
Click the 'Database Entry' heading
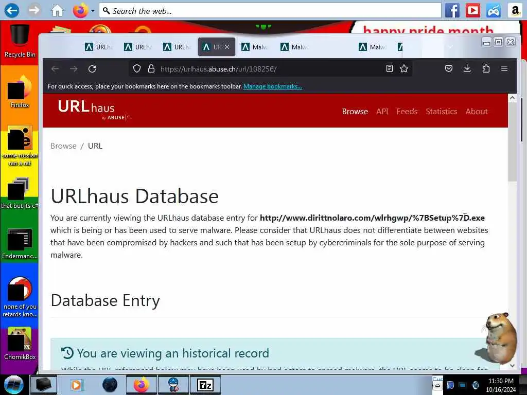pyautogui.click(x=105, y=300)
